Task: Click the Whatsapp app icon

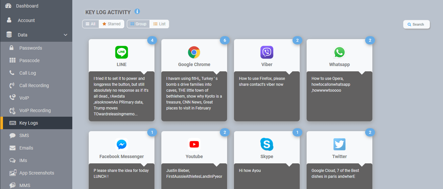Action: (339, 52)
